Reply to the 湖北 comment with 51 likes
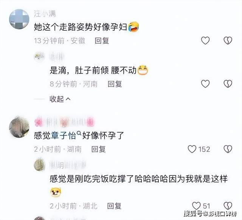Image resolution: width=242 pixels, height=220 pixels. 114,206
